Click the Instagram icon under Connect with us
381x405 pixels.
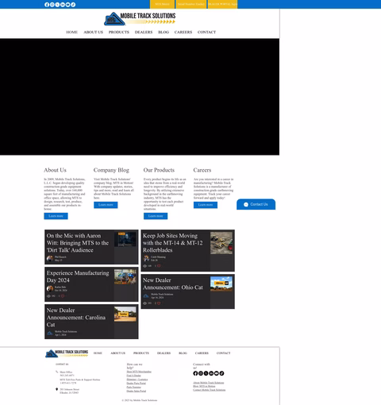pyautogui.click(x=201, y=373)
